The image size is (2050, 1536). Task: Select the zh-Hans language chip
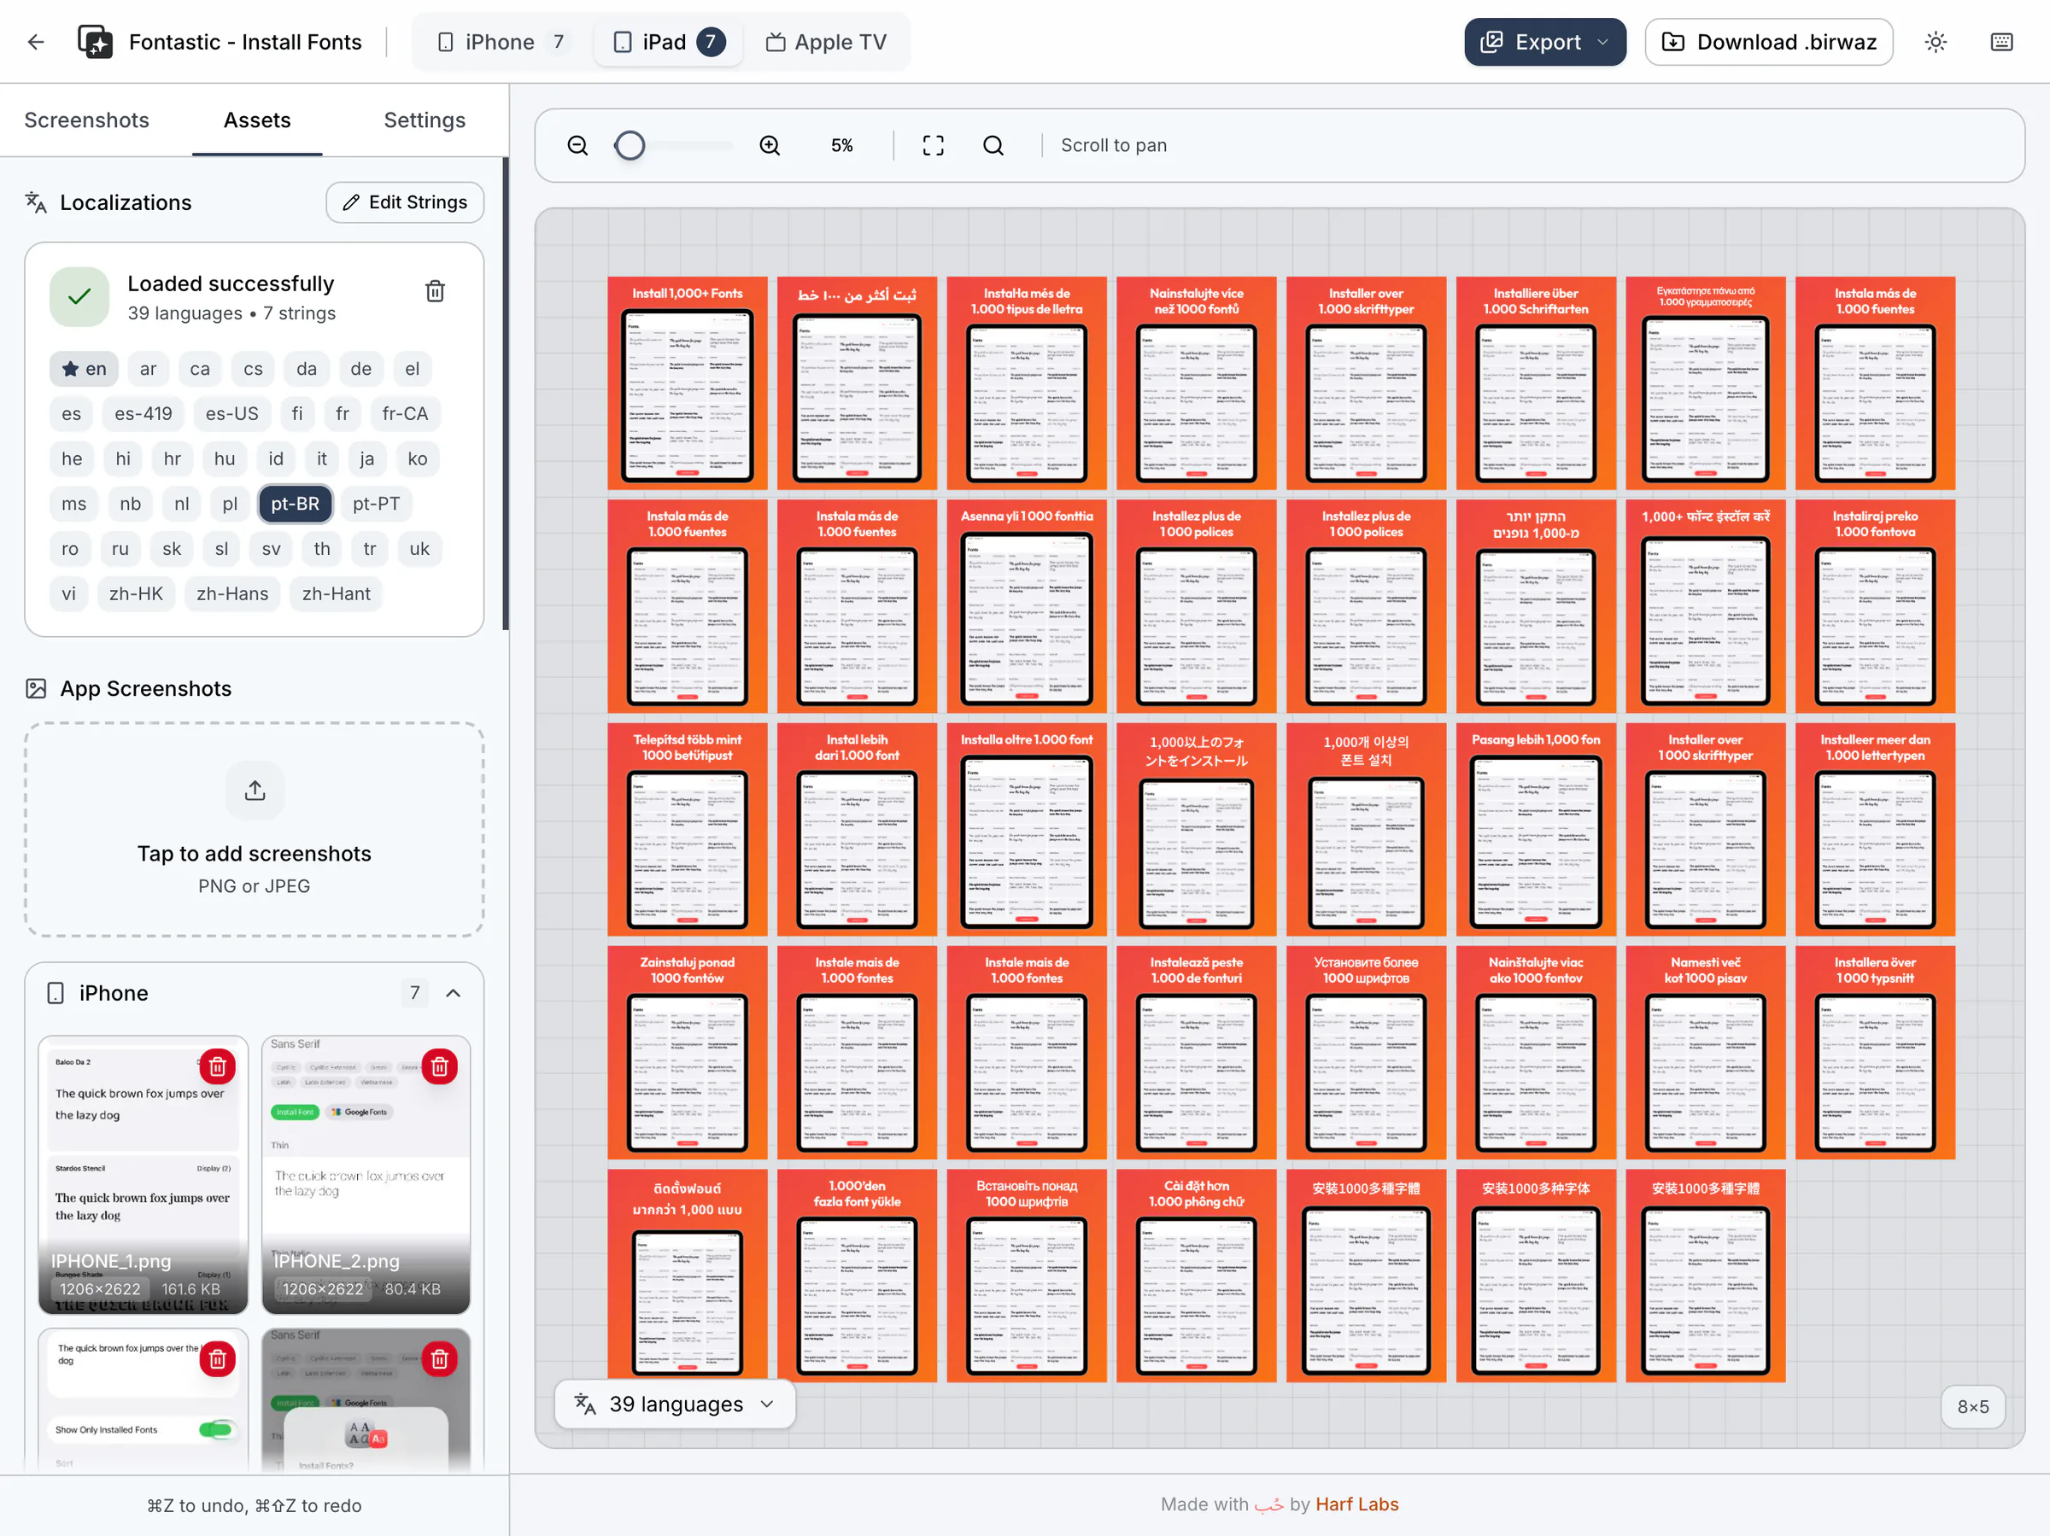[x=231, y=593]
